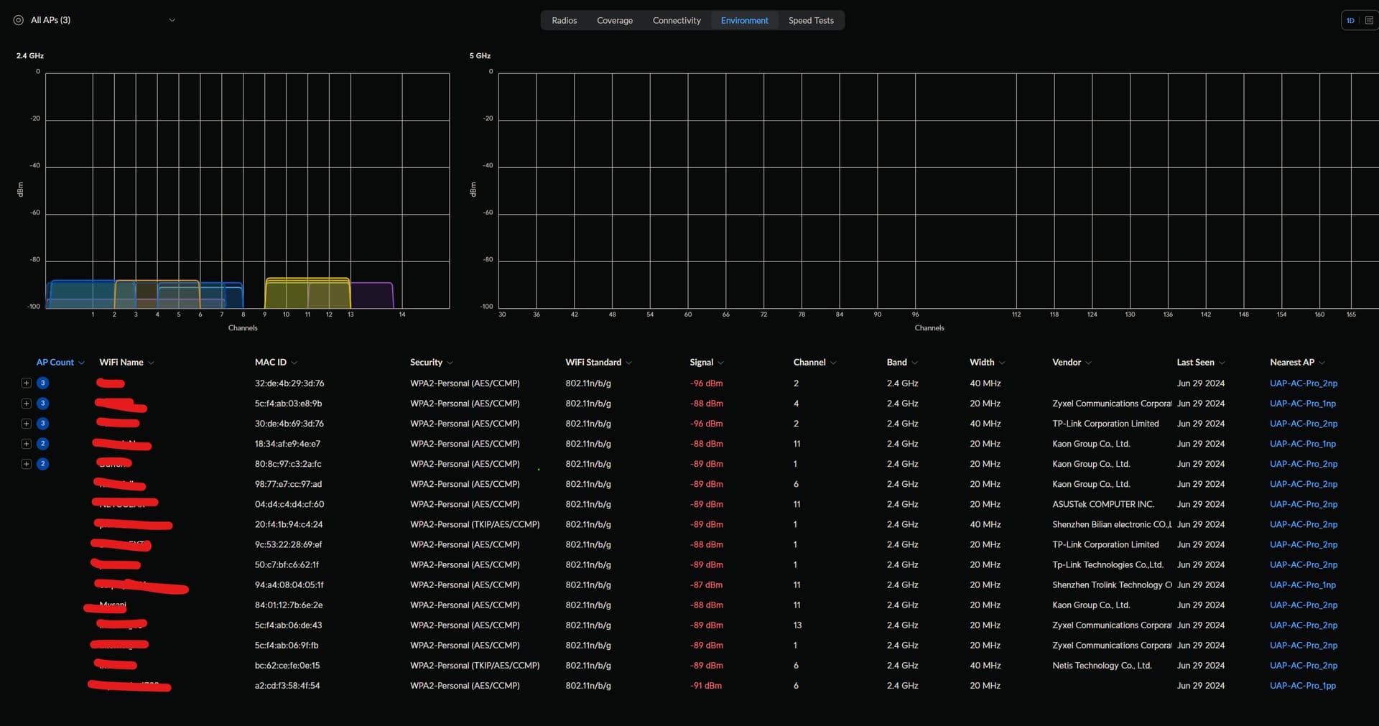Select the row with MAC a2:cd:f3:58:4f:54
The height and width of the screenshot is (726, 1379).
coord(287,686)
